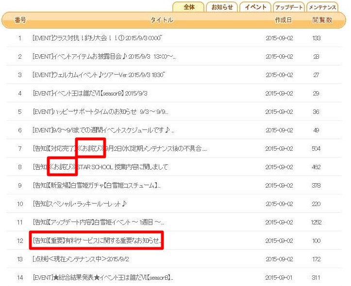Screen dimensions: 351x286
Task: Click the タイトル column header
Action: click(162, 20)
